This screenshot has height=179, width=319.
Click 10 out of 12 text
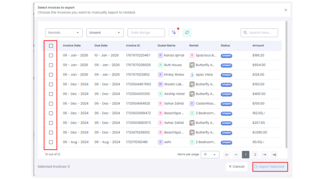point(52,154)
